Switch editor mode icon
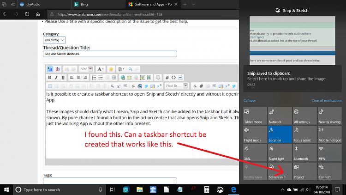This screenshot has height=195, width=346. click(x=50, y=69)
